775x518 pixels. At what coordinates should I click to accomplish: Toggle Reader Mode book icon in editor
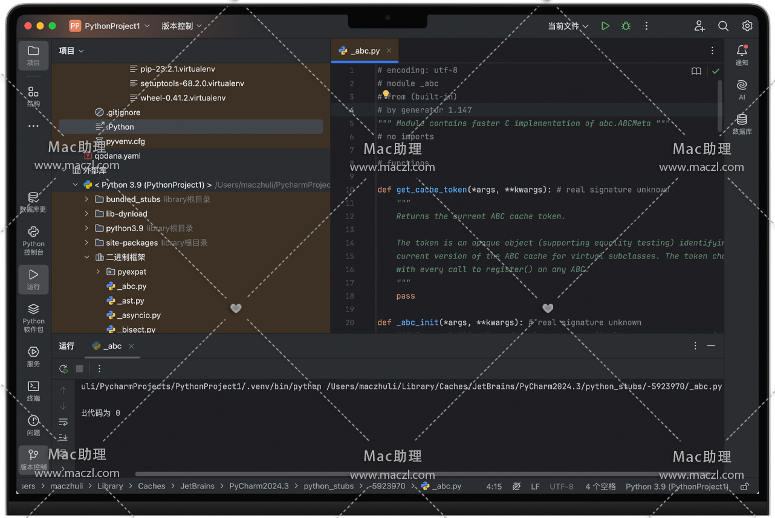(696, 71)
